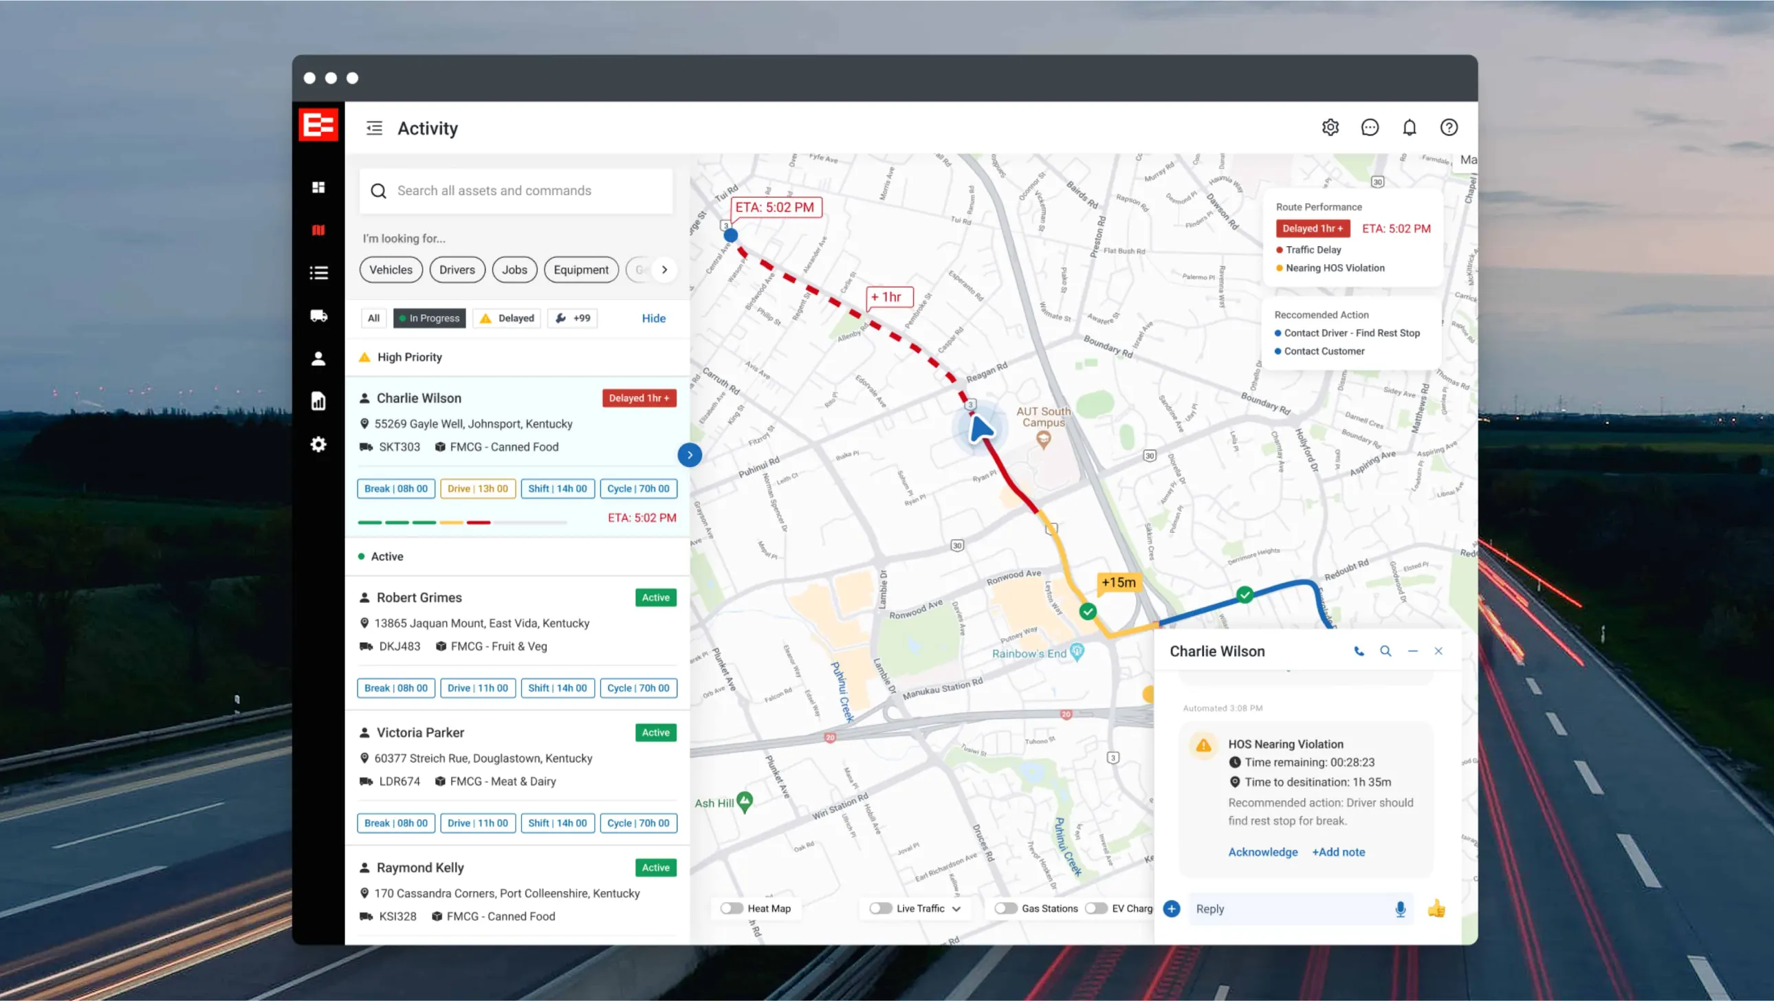Select the In Progress filter tab
The width and height of the screenshot is (1774, 1001).
430,318
